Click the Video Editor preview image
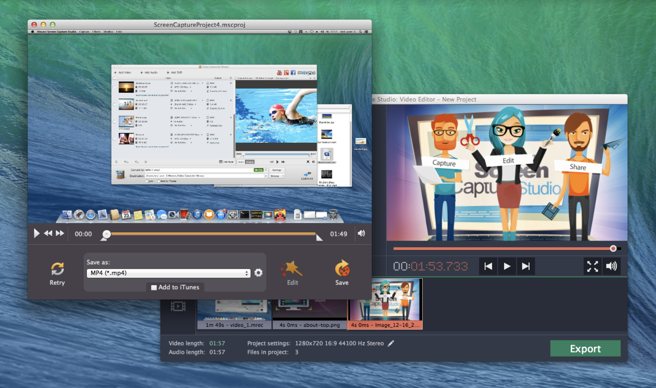 (507, 172)
